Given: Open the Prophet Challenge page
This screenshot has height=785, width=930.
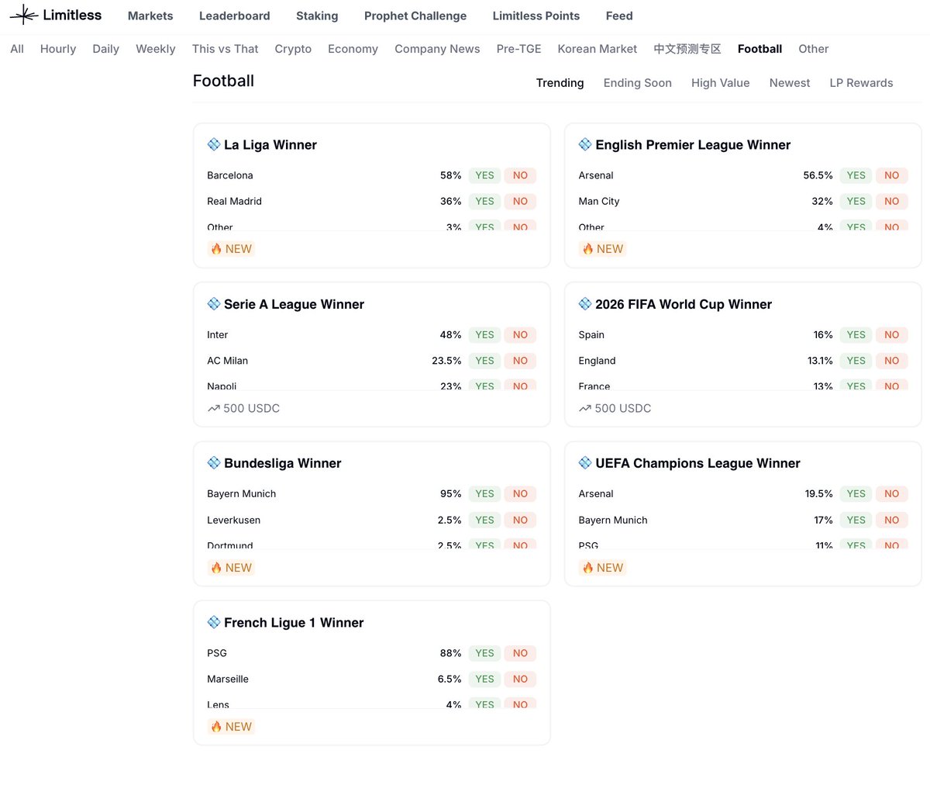Looking at the screenshot, I should [415, 16].
